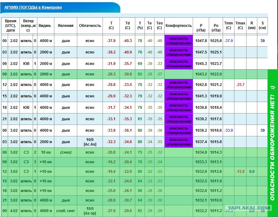The height and width of the screenshot is (217, 278).
Task: Click the Ветер column header
Action: click(28, 26)
